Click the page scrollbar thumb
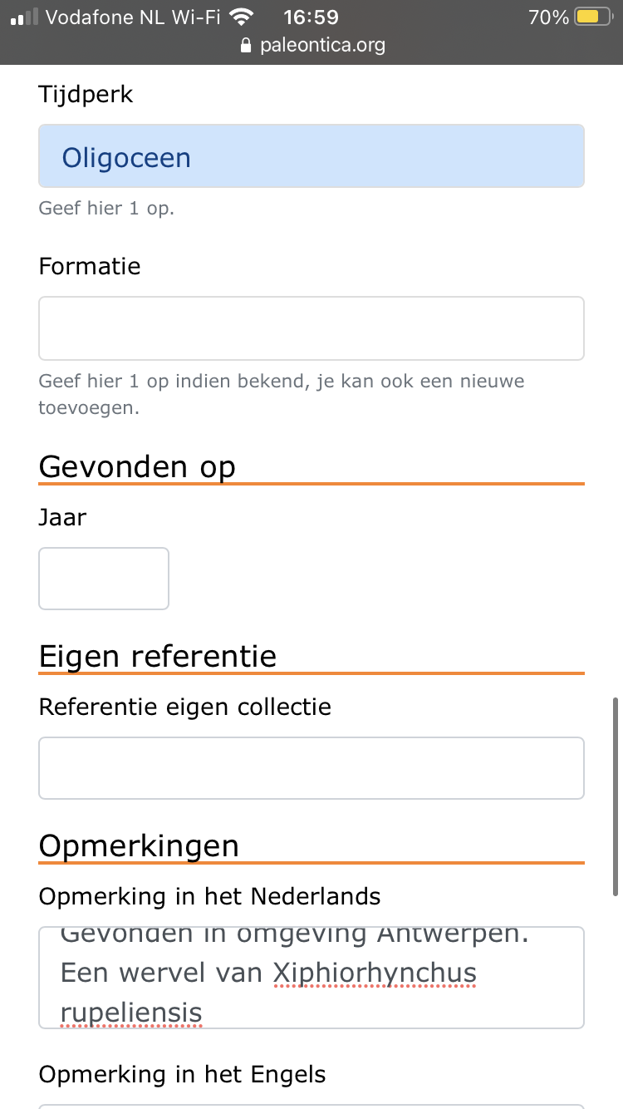The height and width of the screenshot is (1109, 623). point(616,796)
